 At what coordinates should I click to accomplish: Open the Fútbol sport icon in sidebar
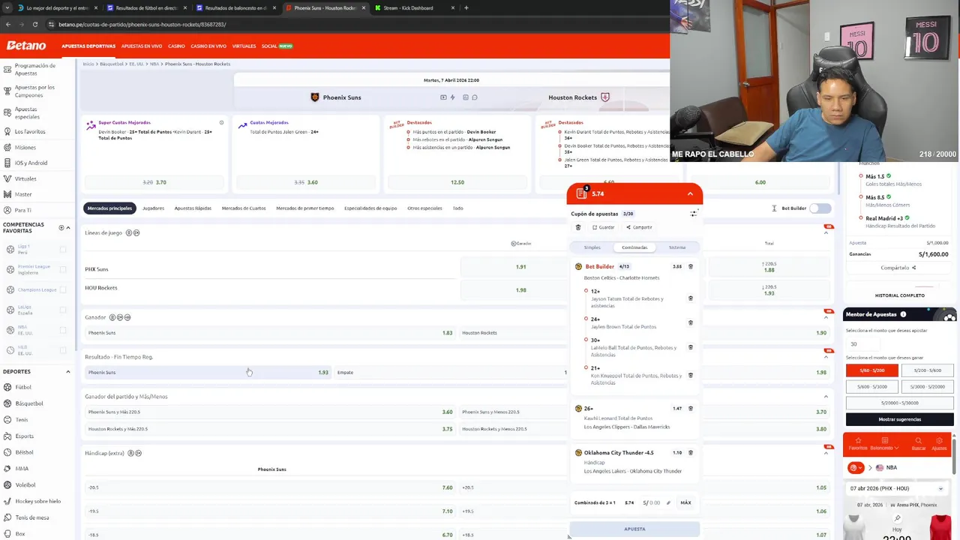click(x=7, y=387)
